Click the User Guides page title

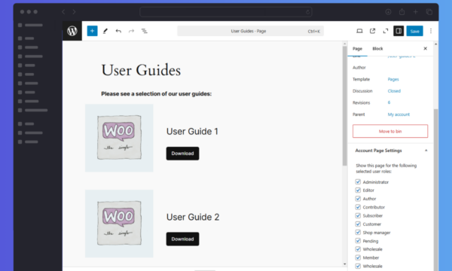[x=141, y=70]
